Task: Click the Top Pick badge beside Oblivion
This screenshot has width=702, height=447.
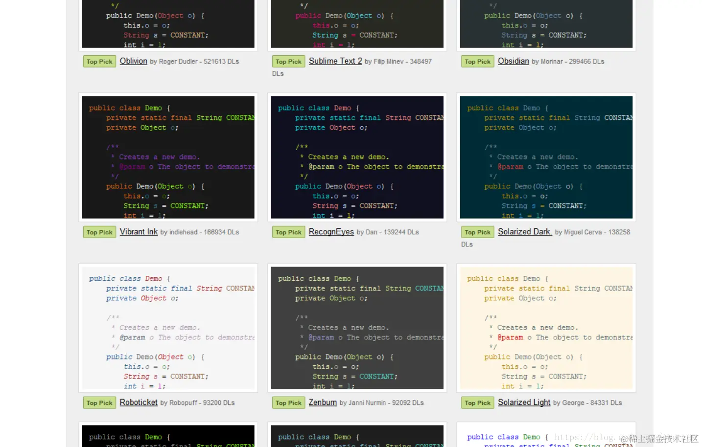Action: (x=99, y=62)
